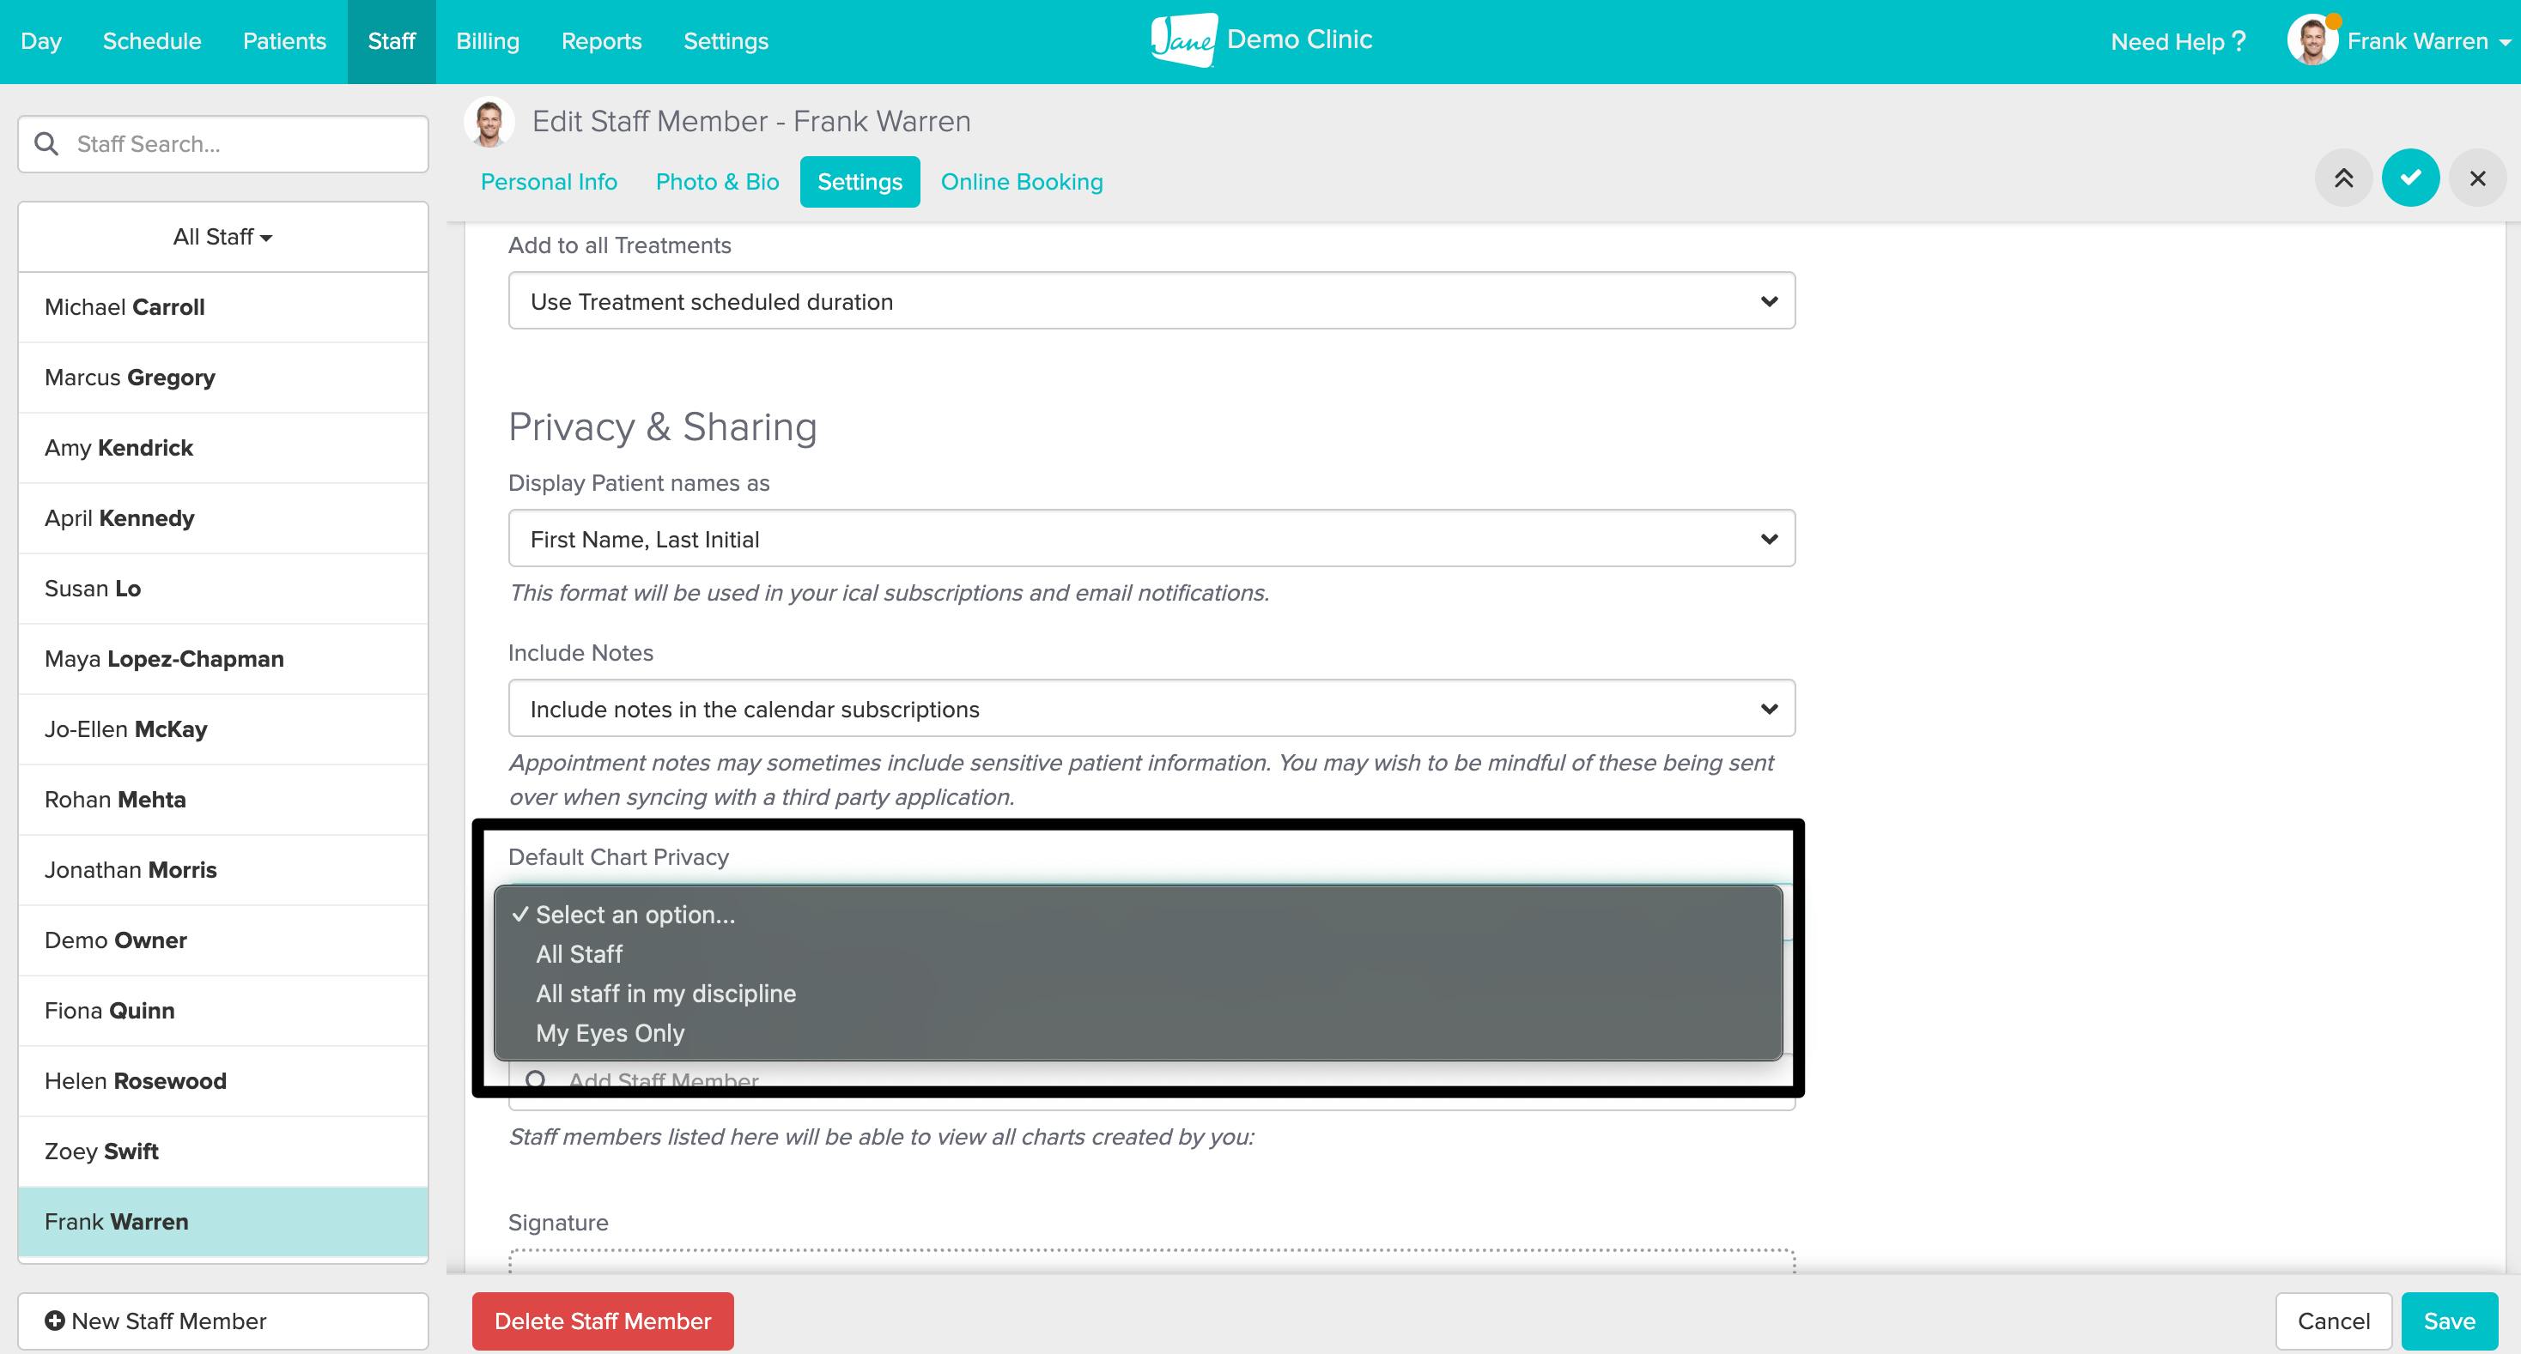The width and height of the screenshot is (2521, 1354).
Task: Select 'My Eyes Only' privacy option
Action: coord(1137,1032)
